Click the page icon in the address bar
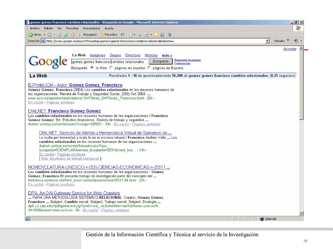The height and width of the screenshot is (249, 333). (44, 41)
